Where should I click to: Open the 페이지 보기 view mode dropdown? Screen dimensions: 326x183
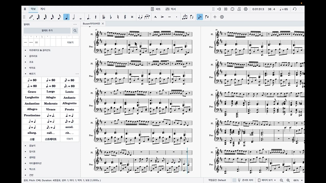267,180
